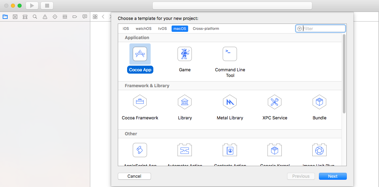This screenshot has height=187, width=379.
Task: Show the Issue navigator warning icon
Action: tap(45, 17)
